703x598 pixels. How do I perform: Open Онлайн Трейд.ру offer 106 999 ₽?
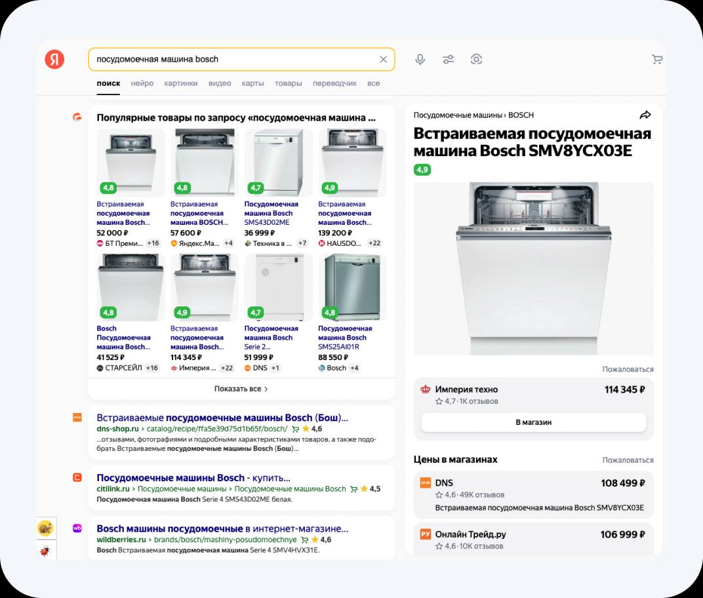pyautogui.click(x=534, y=539)
